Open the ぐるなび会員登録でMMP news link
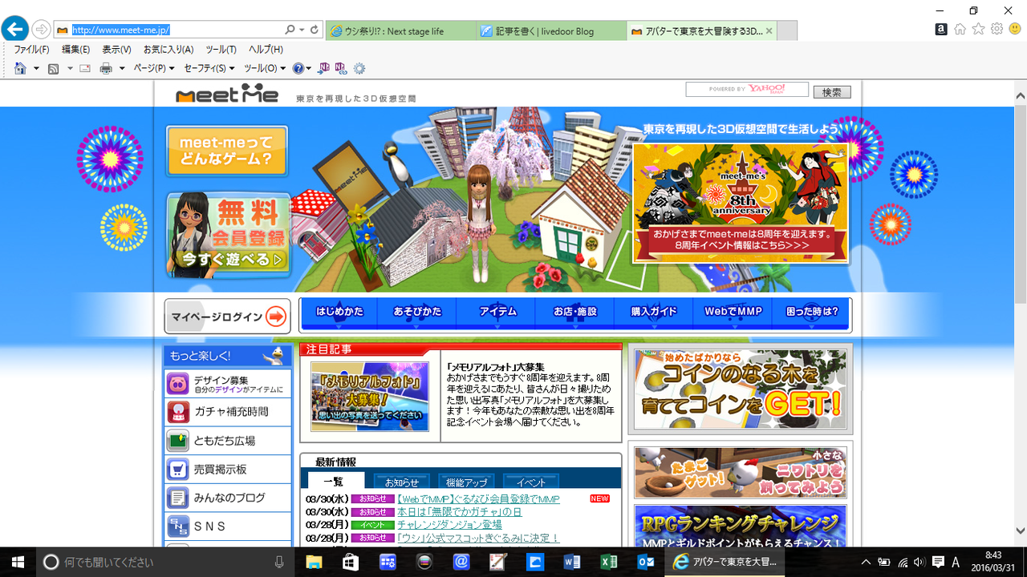 (478, 499)
